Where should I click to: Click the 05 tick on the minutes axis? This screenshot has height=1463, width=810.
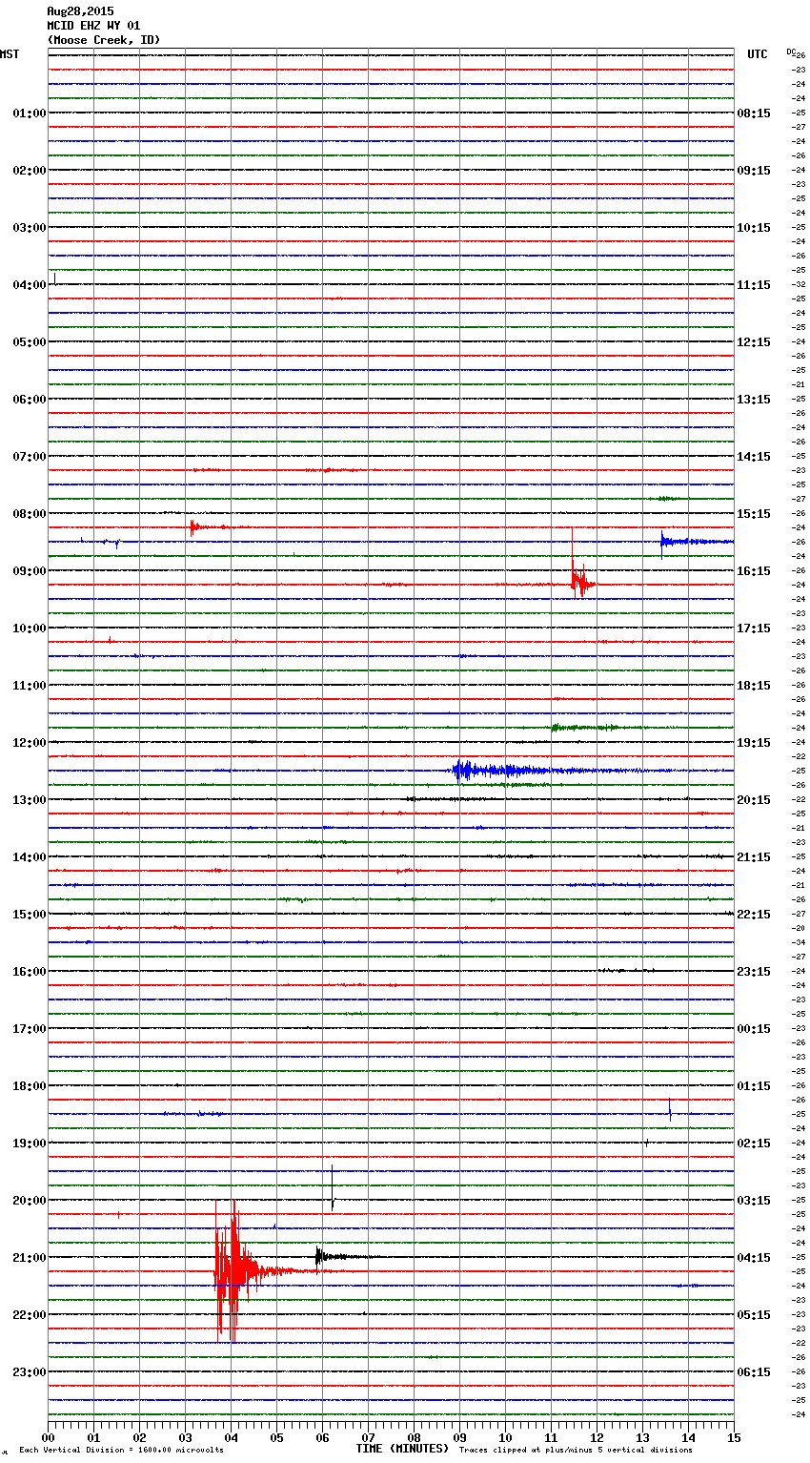(276, 1437)
